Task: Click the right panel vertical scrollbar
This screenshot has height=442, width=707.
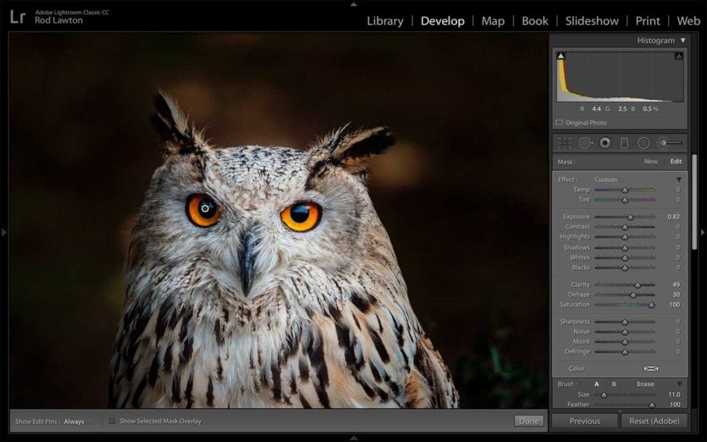Action: pos(694,202)
